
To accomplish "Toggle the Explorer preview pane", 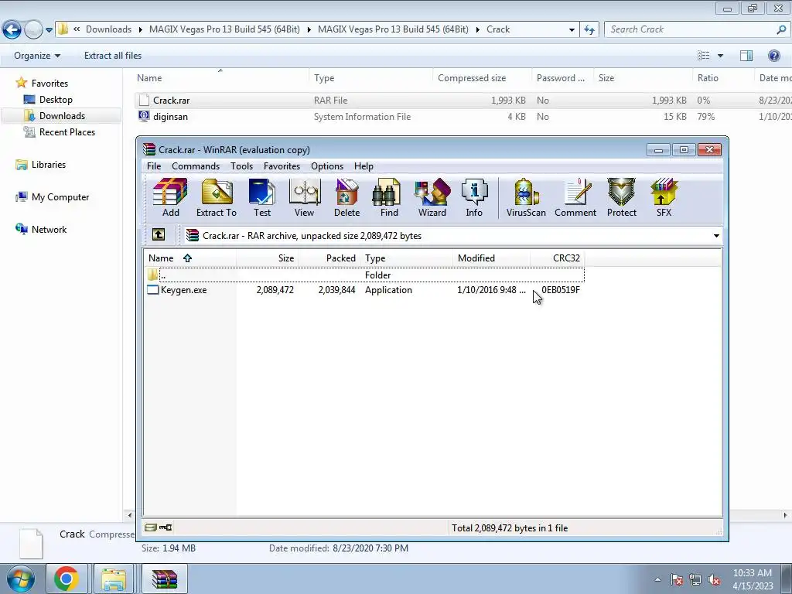I will pos(746,56).
